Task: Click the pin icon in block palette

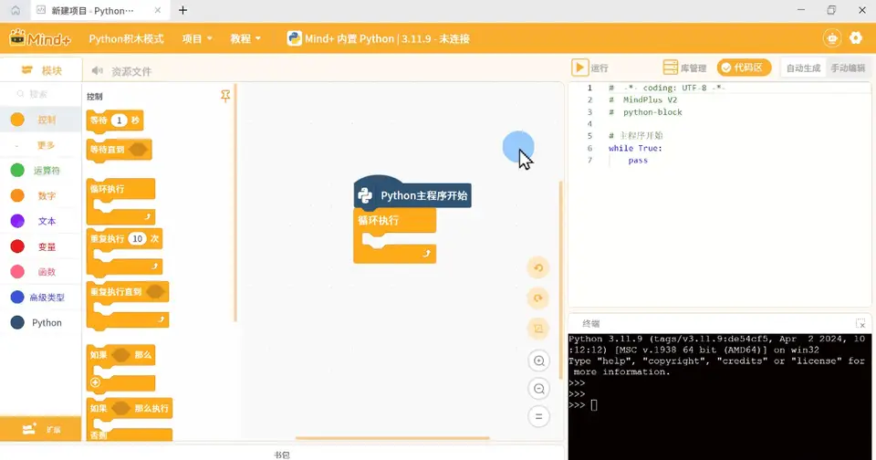Action: click(x=225, y=96)
